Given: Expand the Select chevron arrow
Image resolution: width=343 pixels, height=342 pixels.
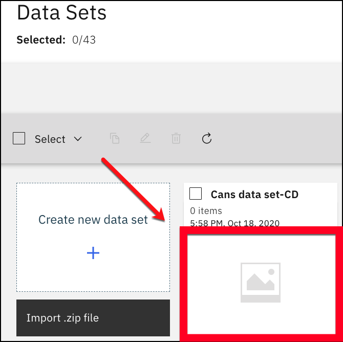Looking at the screenshot, I should pos(78,139).
